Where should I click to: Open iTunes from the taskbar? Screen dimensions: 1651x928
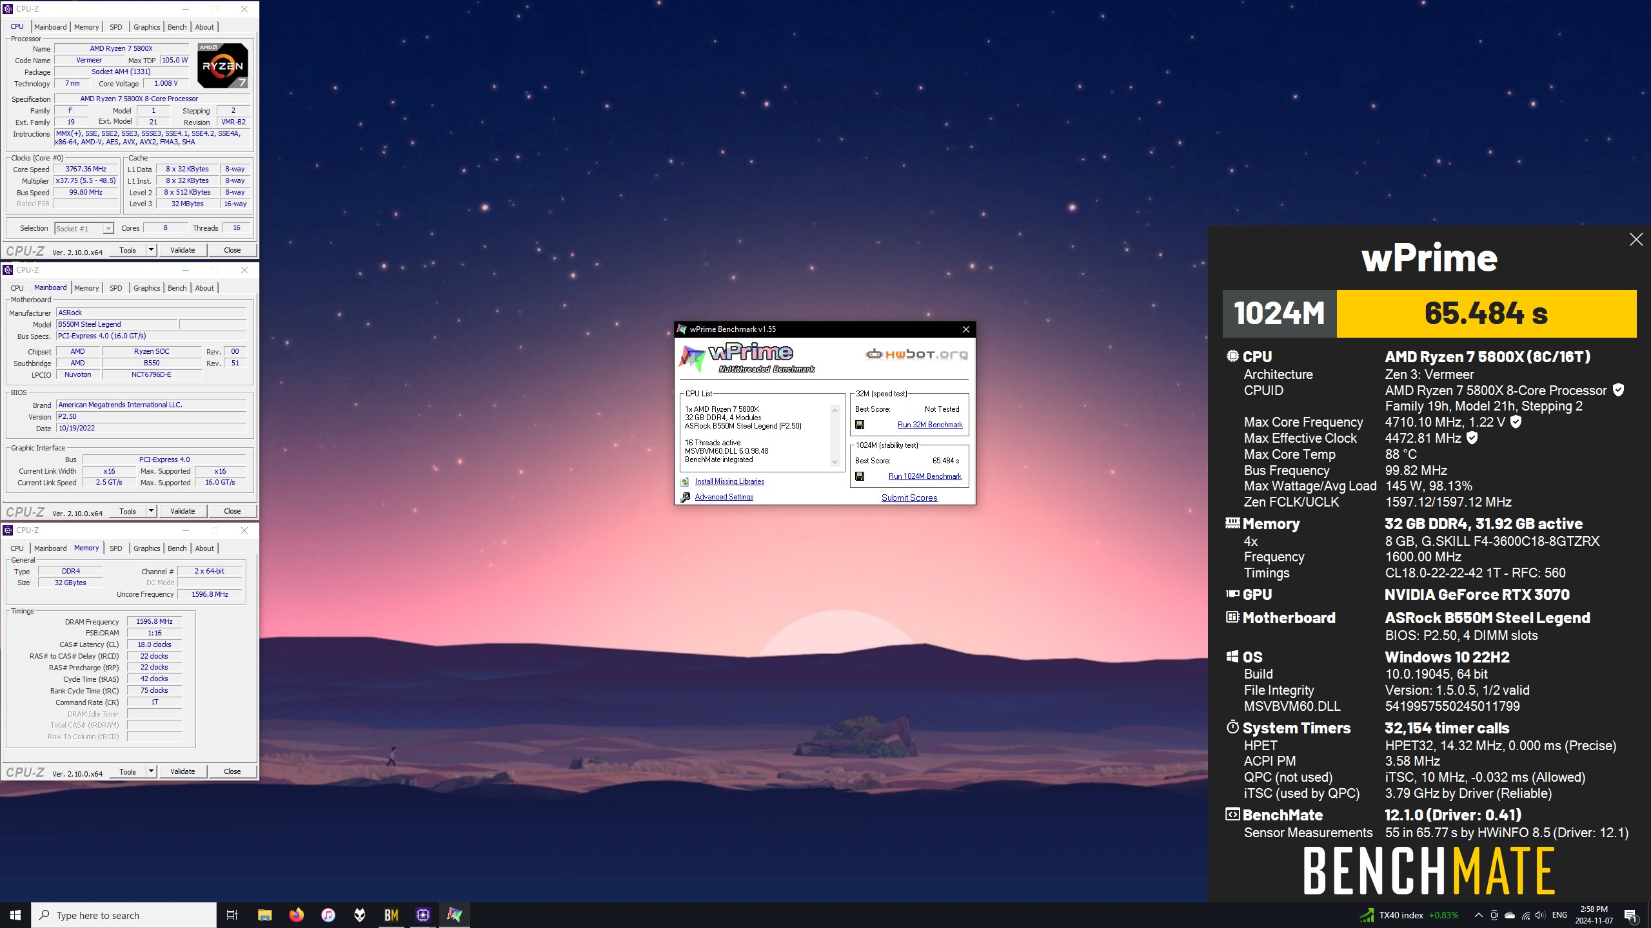click(x=328, y=915)
